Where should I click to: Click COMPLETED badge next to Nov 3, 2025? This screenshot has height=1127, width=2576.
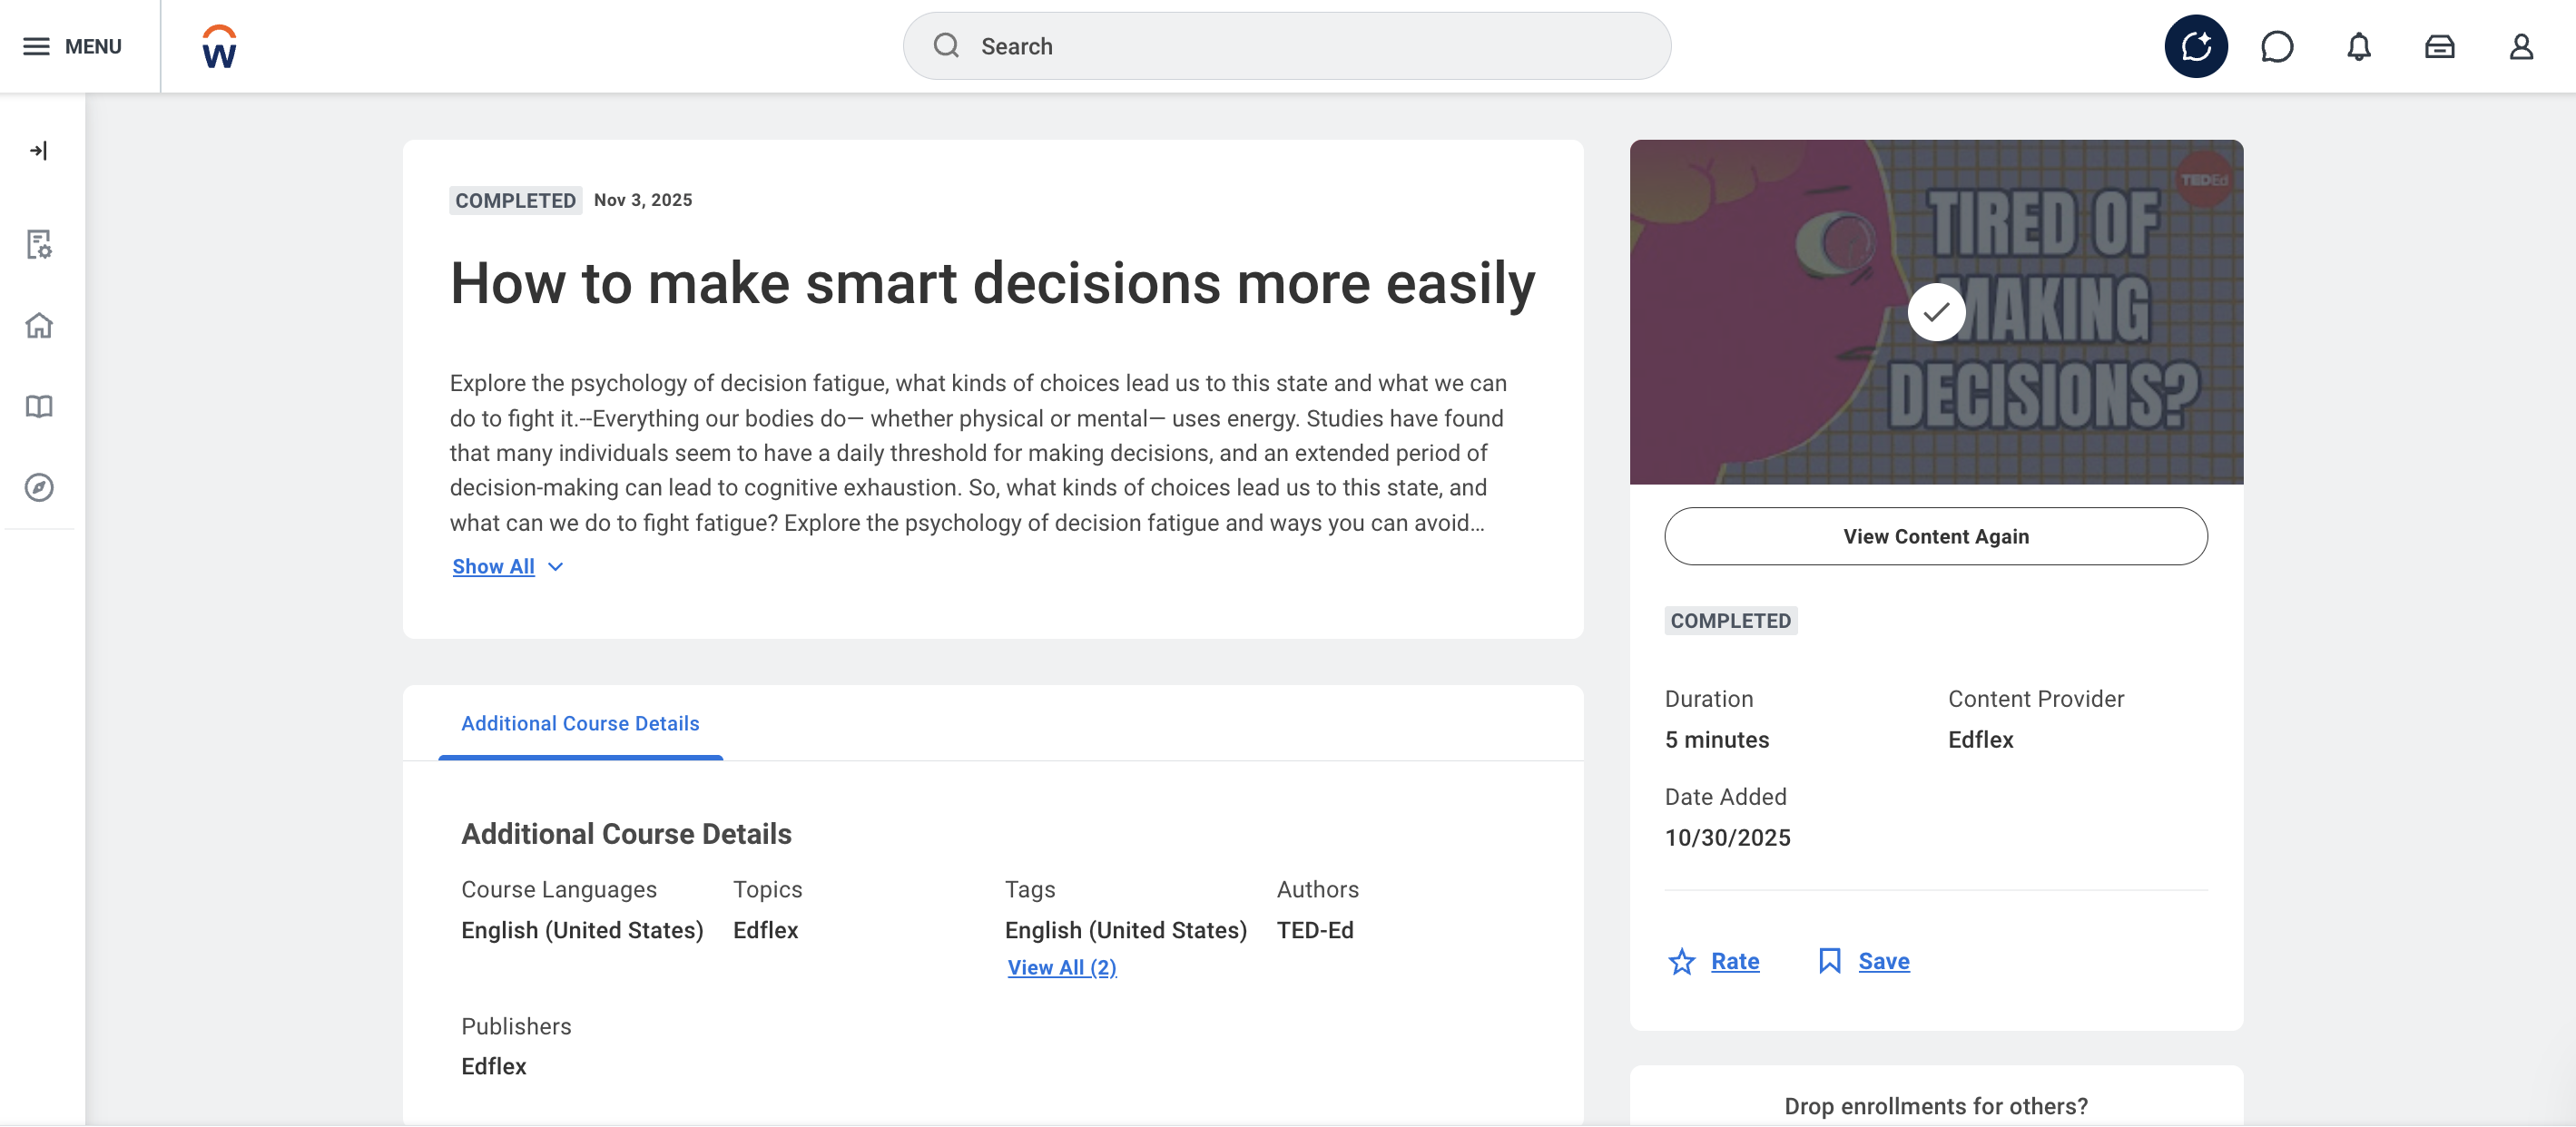515,200
